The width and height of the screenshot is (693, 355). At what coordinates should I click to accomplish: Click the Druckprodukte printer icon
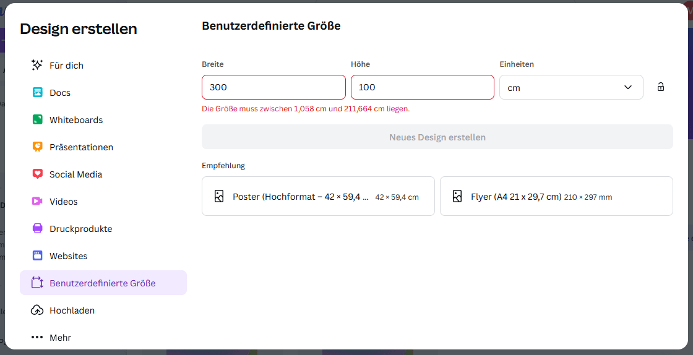click(37, 229)
